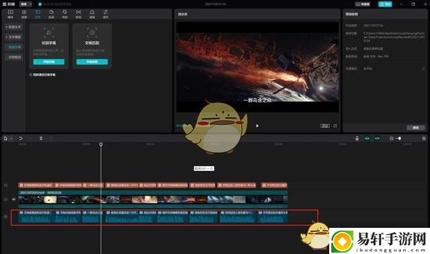This screenshot has height=254, width=430.
Task: Open the Media tab icon
Action: (x=11, y=13)
